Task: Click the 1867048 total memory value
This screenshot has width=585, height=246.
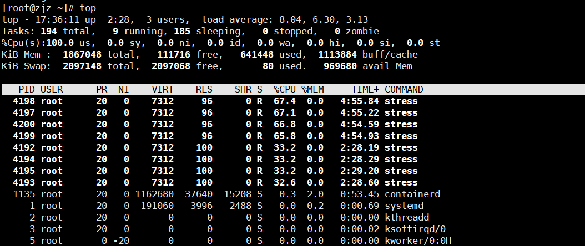Action: coord(82,55)
